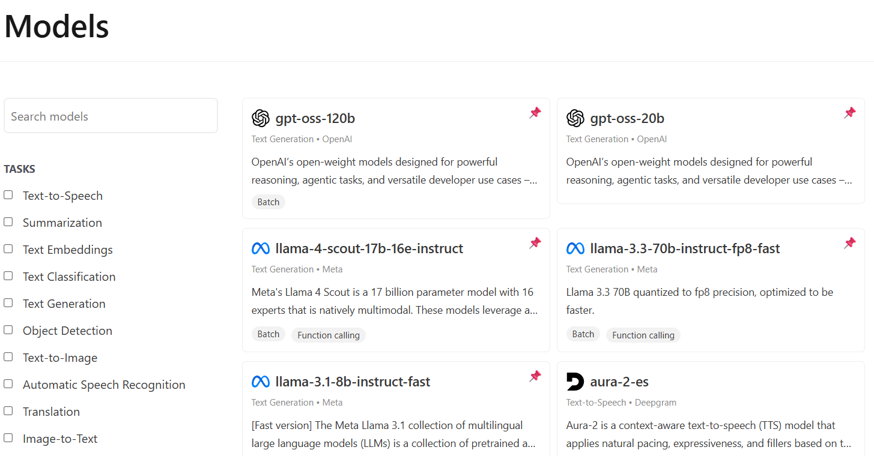Click Function calling tag on llama-4-scout card

(329, 335)
